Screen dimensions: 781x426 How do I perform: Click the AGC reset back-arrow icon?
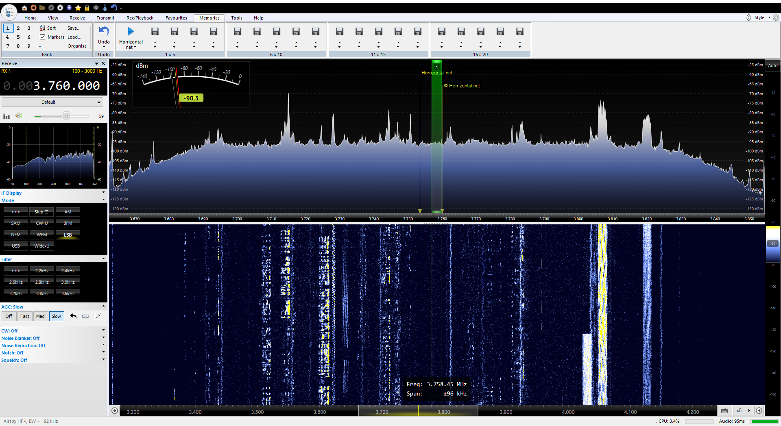[x=73, y=316]
